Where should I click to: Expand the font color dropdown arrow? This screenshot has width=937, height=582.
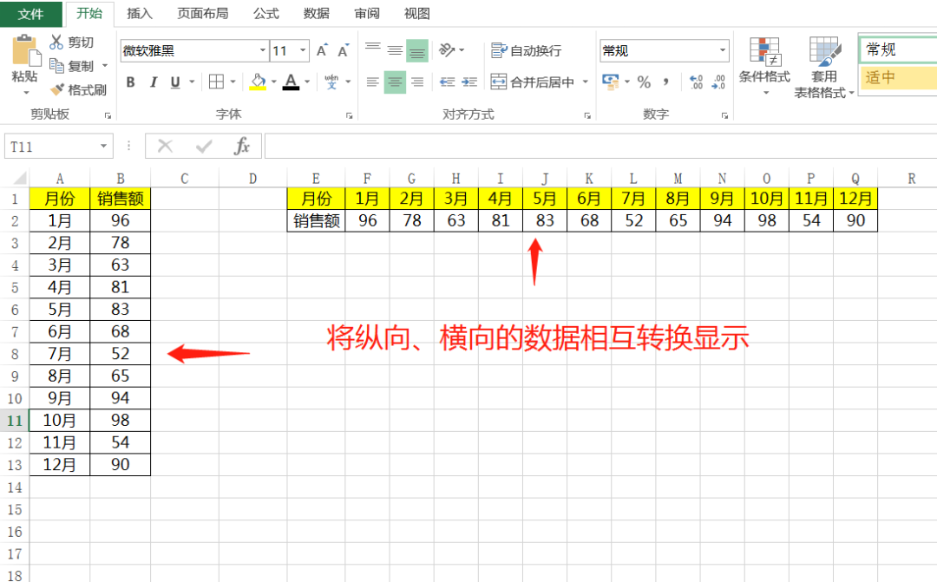click(x=307, y=82)
